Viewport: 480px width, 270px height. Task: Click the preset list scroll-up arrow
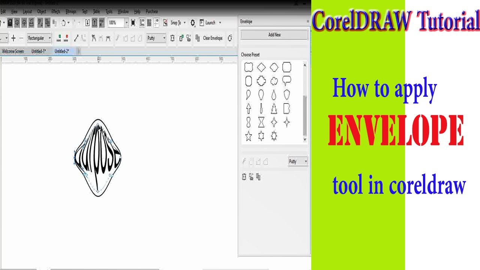[305, 65]
